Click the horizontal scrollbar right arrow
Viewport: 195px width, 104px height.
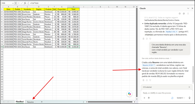[135, 102]
